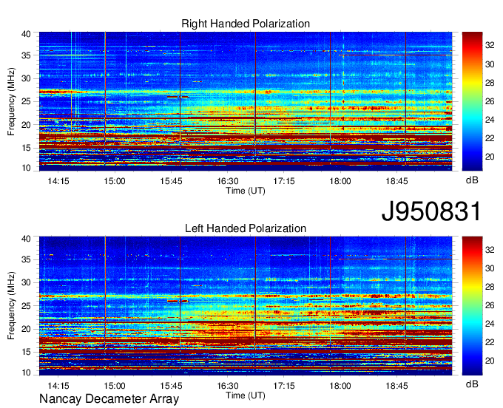503x408 pixels.
Task: Click the 22 value on bottom colorbar
Action: click(x=490, y=343)
